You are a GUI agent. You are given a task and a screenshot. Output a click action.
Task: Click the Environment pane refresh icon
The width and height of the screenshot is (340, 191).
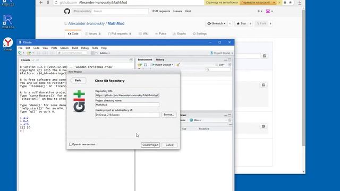coord(229,65)
